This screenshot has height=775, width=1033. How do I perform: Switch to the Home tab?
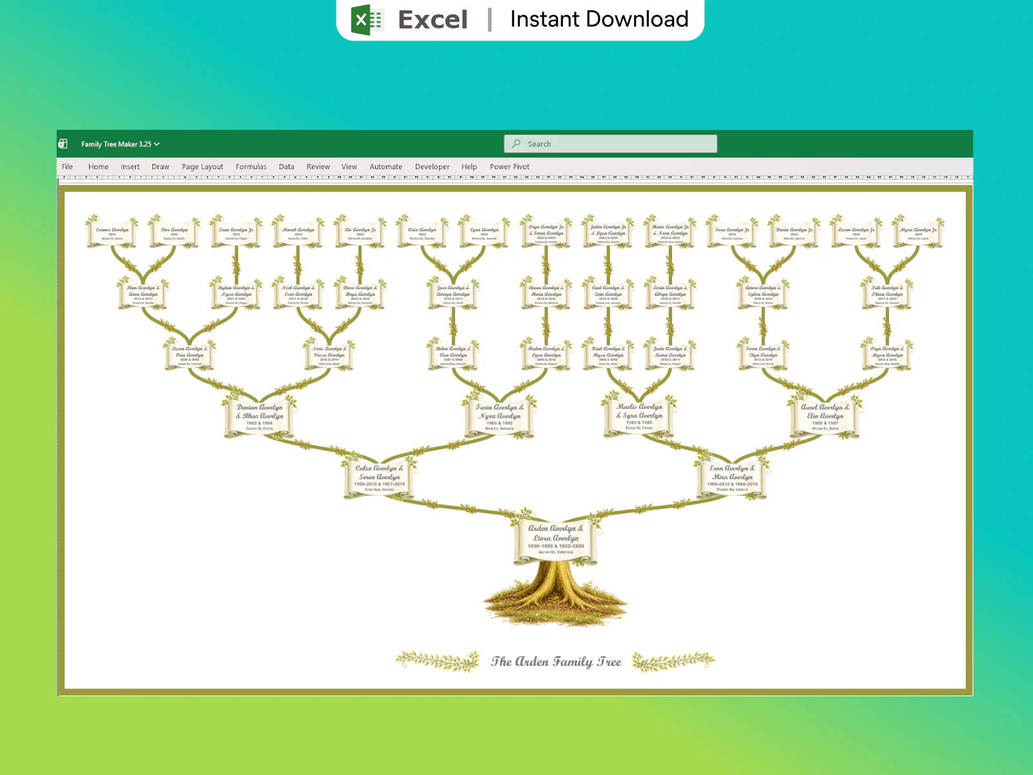point(98,167)
